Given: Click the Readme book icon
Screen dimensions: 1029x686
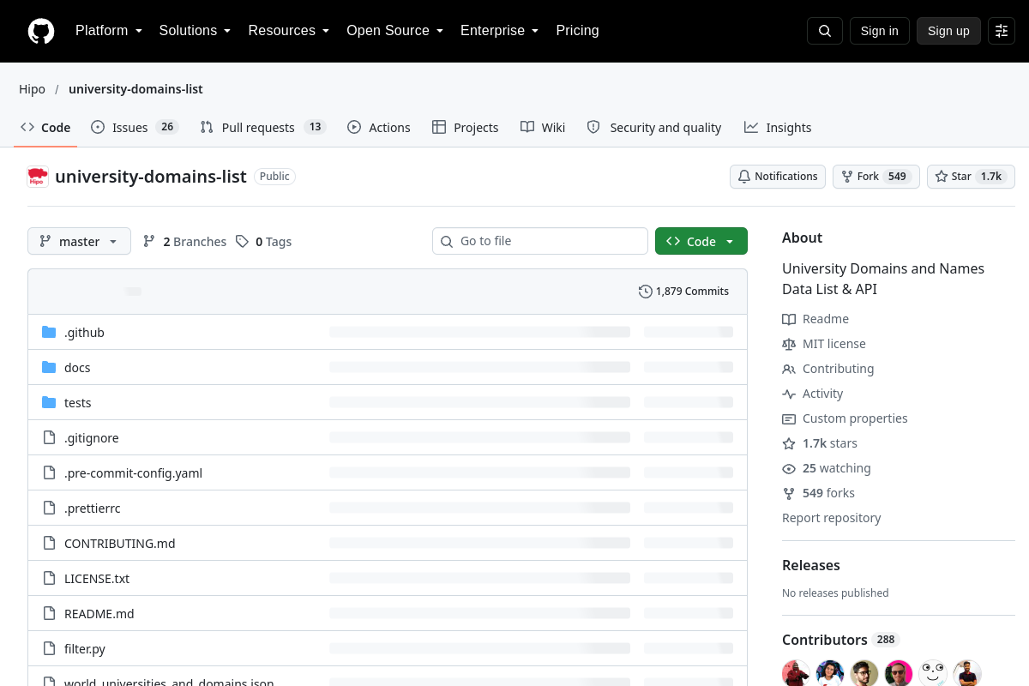Looking at the screenshot, I should click(x=789, y=319).
